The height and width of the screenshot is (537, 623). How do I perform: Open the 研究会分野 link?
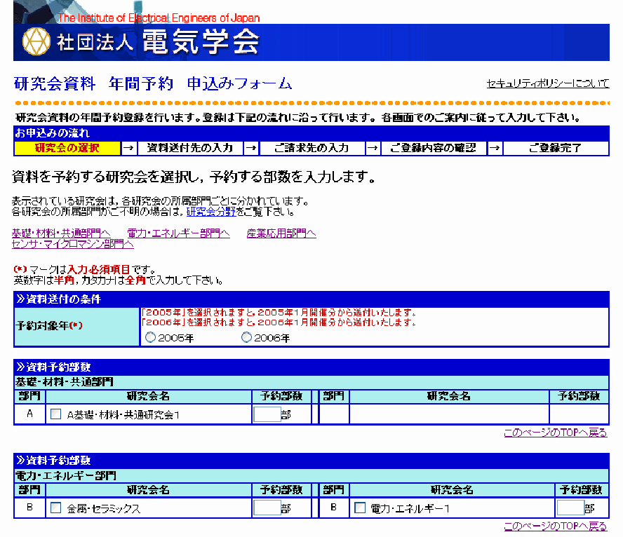pyautogui.click(x=210, y=212)
